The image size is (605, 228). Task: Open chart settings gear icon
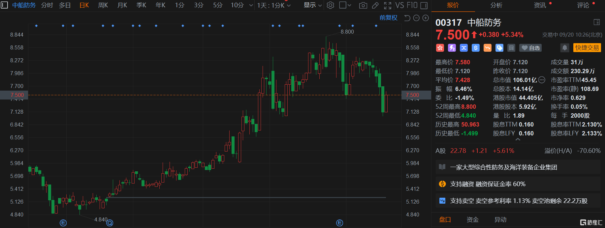pos(330,5)
